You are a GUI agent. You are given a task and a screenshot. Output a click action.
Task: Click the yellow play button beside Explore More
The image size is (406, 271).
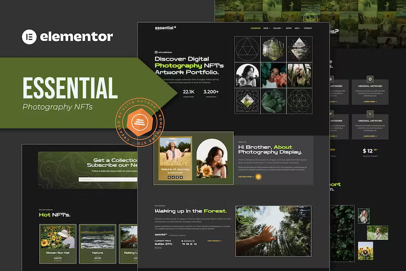pos(258,177)
